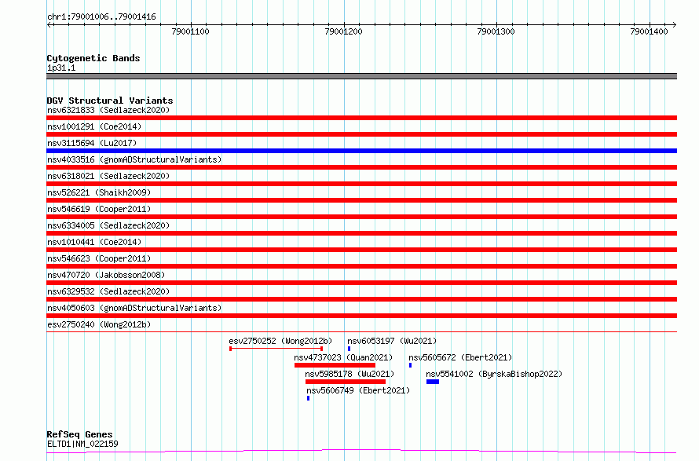Click the small blue nsv6053197 (Wu2021) marker
Image resolution: width=699 pixels, height=461 pixels.
pos(349,349)
